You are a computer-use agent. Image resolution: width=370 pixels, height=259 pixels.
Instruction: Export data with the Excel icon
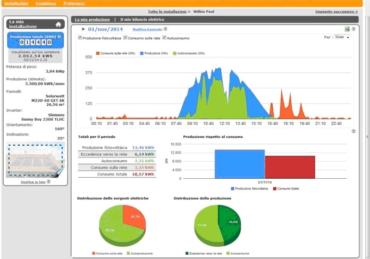coord(347,29)
